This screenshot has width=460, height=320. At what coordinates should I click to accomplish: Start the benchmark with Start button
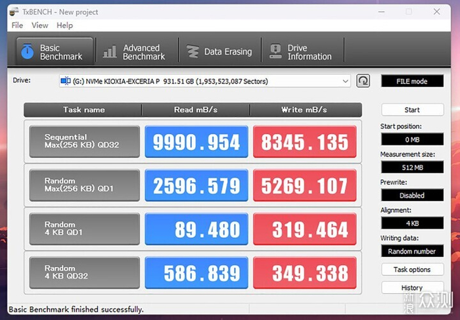click(412, 110)
